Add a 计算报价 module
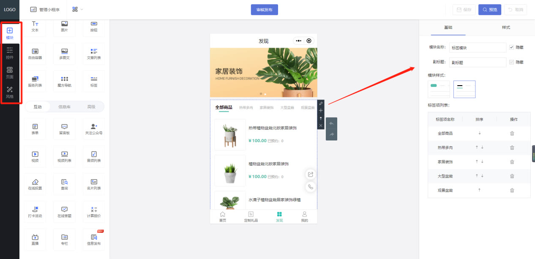Image resolution: width=535 pixels, height=259 pixels. 94,212
